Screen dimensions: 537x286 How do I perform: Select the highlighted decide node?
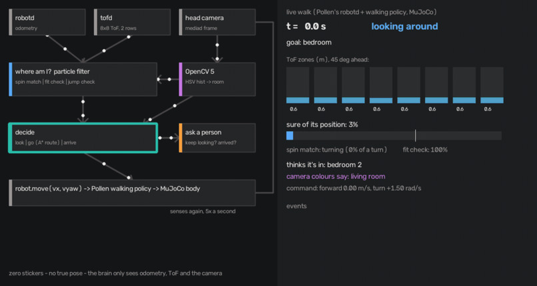(x=83, y=138)
